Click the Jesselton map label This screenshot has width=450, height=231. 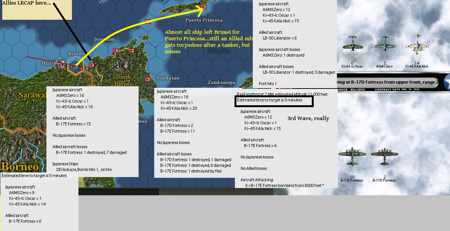(104, 39)
